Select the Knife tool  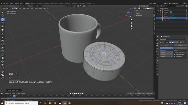click(x=3, y=55)
